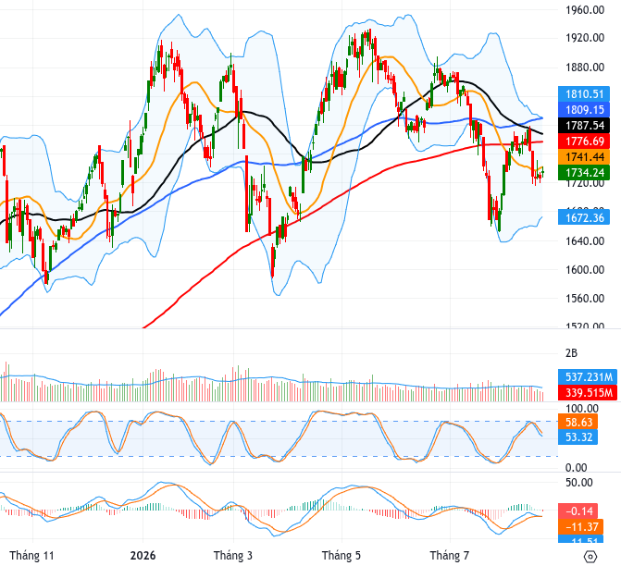The height and width of the screenshot is (566, 621).
Task: Click the 0.00 stochastic scale value
Action: (577, 468)
